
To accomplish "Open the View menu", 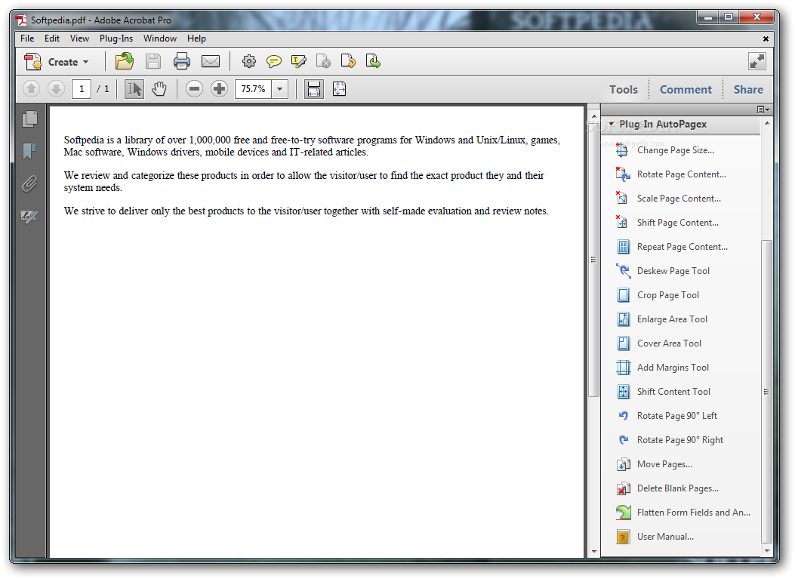I will (79, 38).
